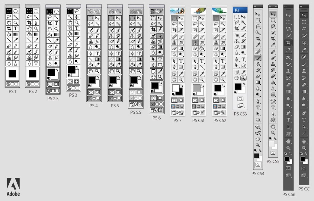Click Jump to ImageReady in PS CS2 toolbar
Image resolution: width=314 pixels, height=201 pixels.
coord(219,112)
